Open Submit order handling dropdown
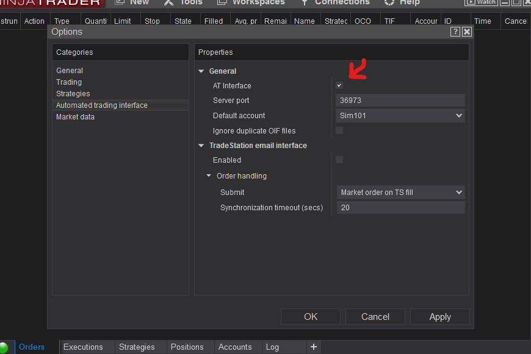 [x=400, y=193]
